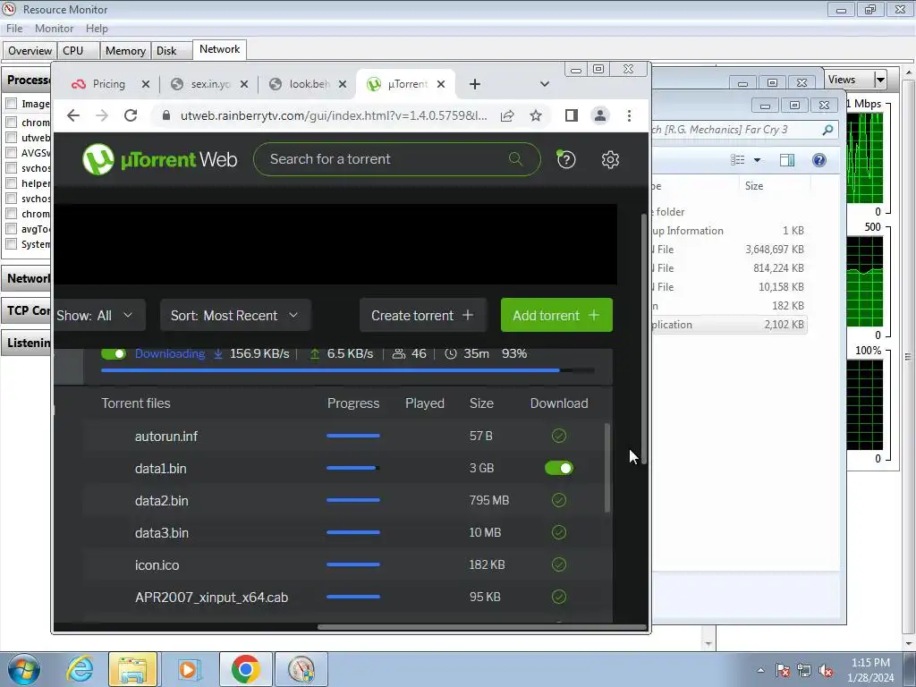Toggle the torrent downloading switch
The image size is (916, 687).
(x=114, y=353)
